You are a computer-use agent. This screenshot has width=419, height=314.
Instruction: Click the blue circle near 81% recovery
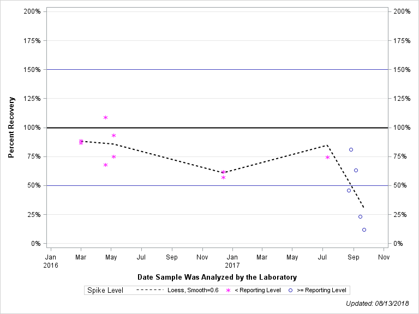coord(351,149)
